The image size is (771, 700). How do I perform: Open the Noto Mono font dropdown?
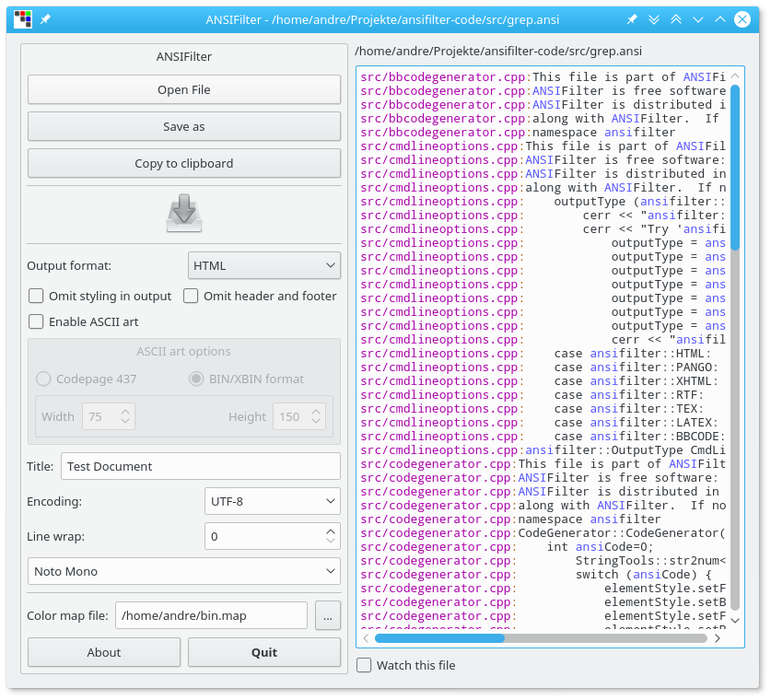coord(184,571)
